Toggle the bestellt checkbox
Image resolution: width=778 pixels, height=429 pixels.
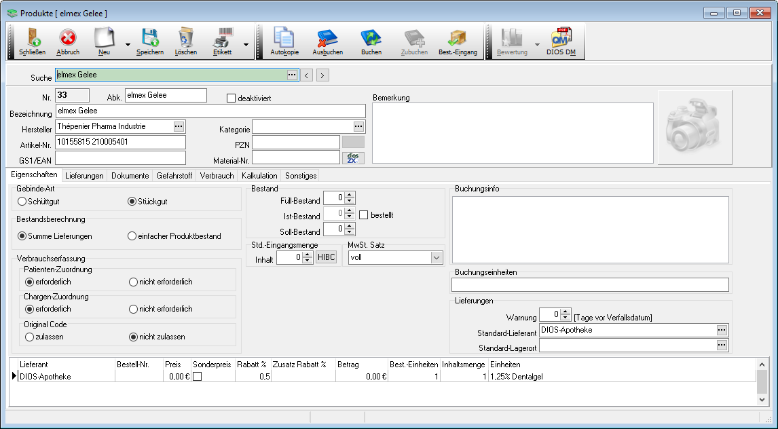[364, 215]
